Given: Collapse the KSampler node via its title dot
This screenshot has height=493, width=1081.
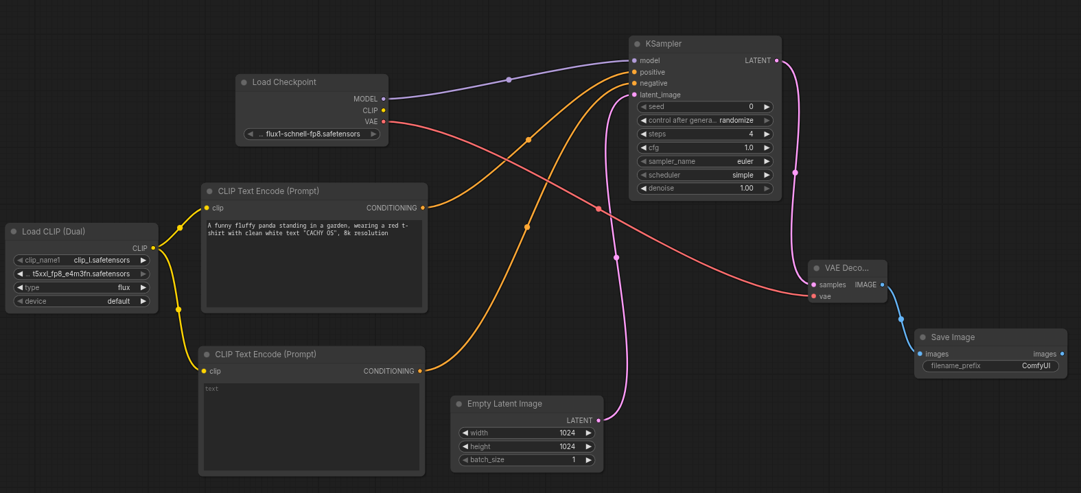Looking at the screenshot, I should coord(637,44).
